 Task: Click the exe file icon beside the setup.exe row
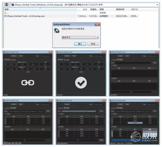click(x=6, y=16)
